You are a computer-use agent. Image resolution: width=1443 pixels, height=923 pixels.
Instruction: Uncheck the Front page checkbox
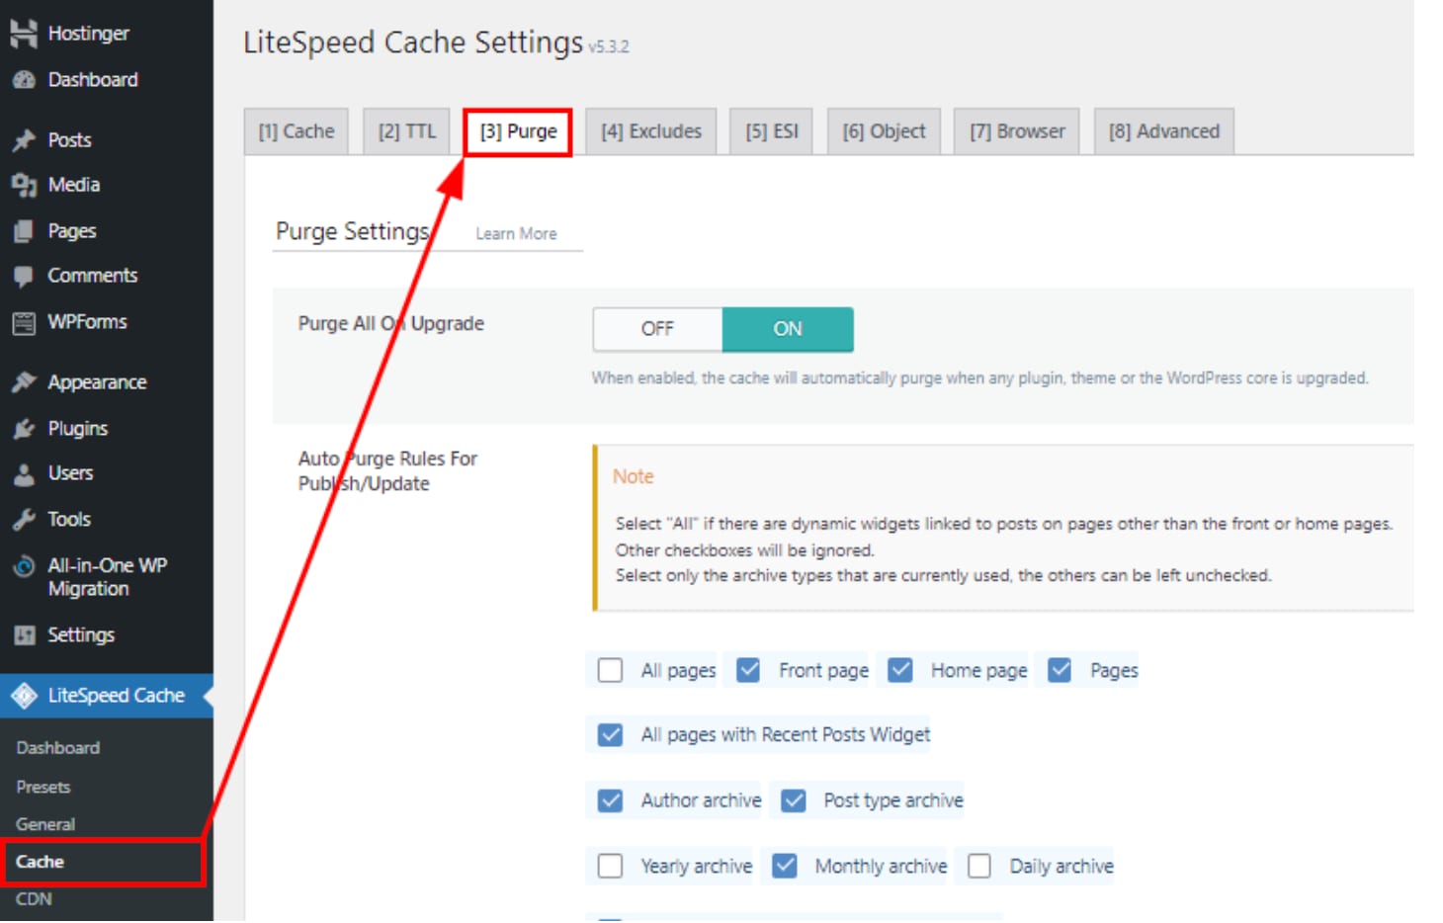tap(748, 670)
